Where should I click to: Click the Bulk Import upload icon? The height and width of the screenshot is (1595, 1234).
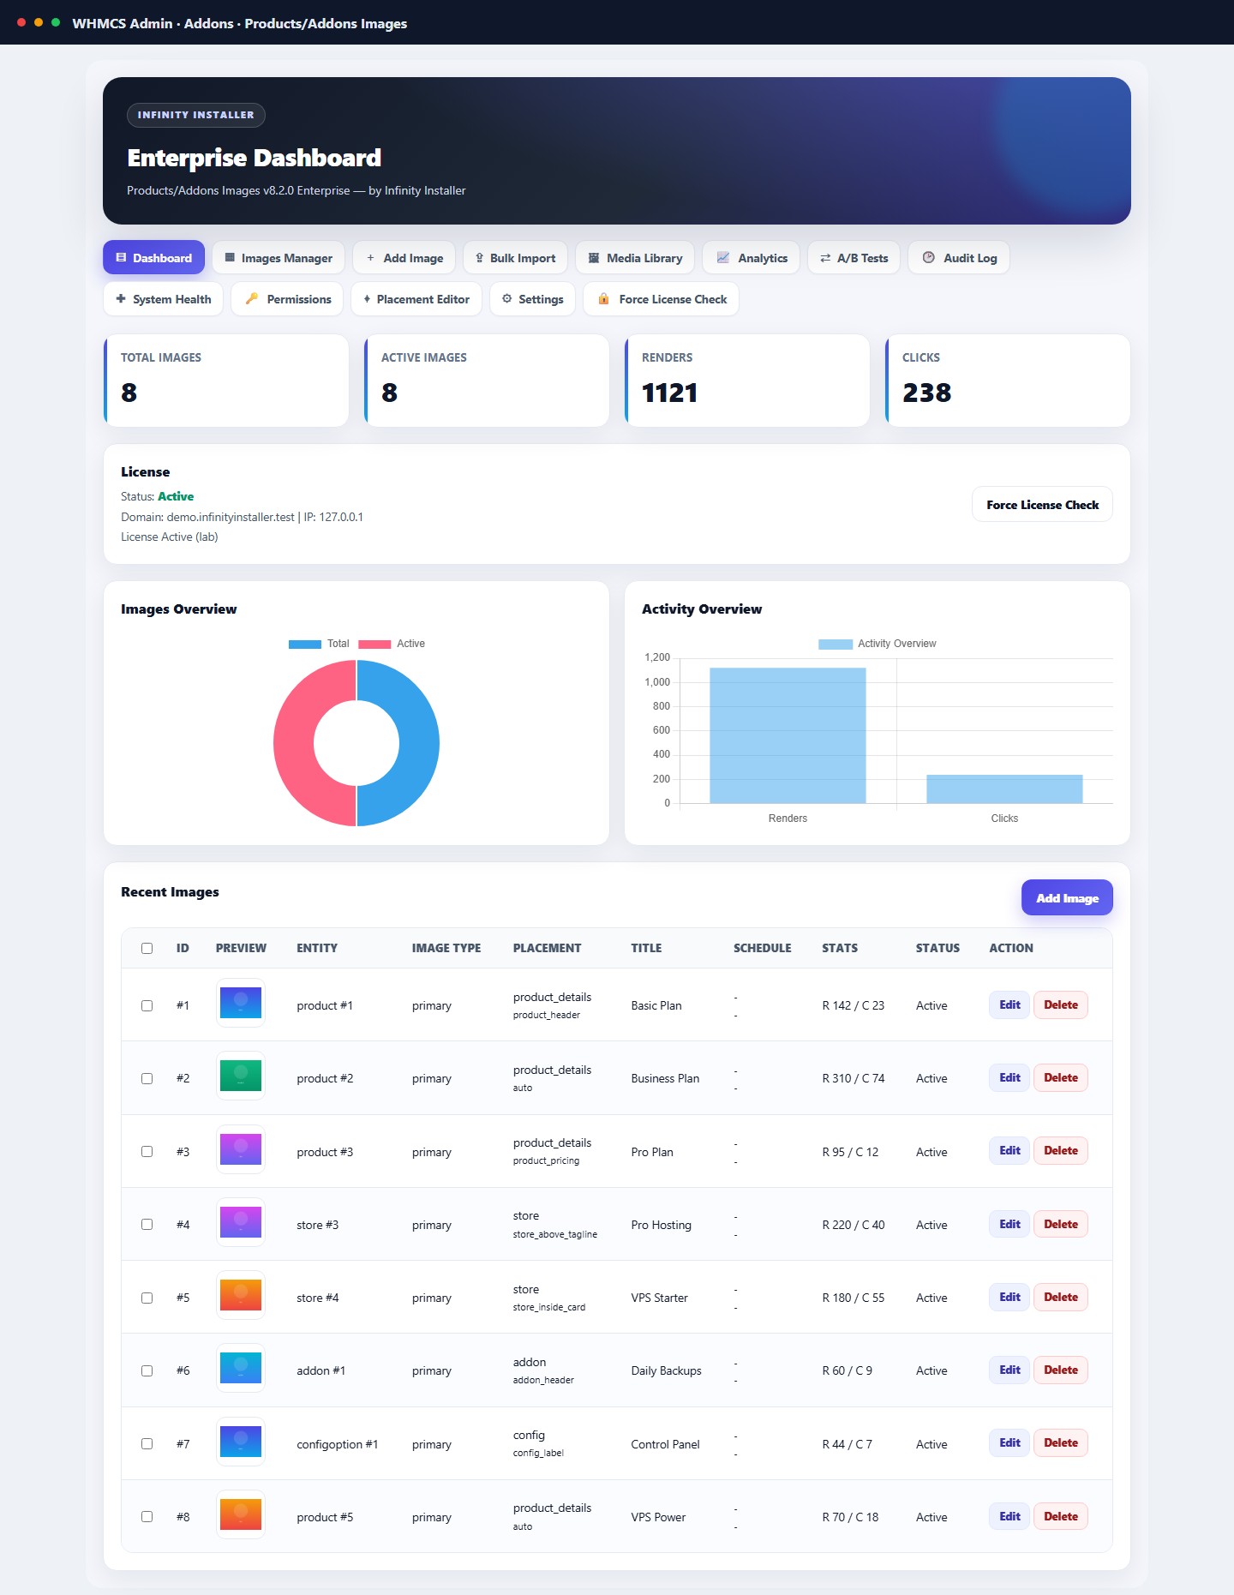(x=479, y=257)
